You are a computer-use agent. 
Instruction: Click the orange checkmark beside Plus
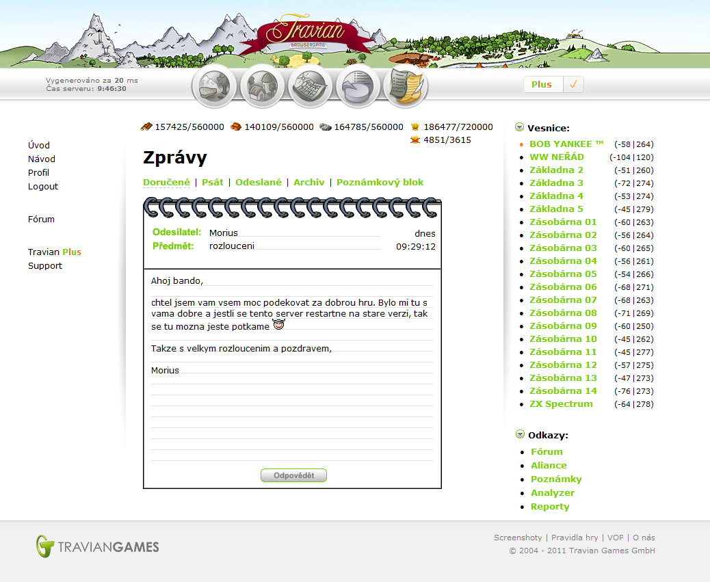point(573,85)
